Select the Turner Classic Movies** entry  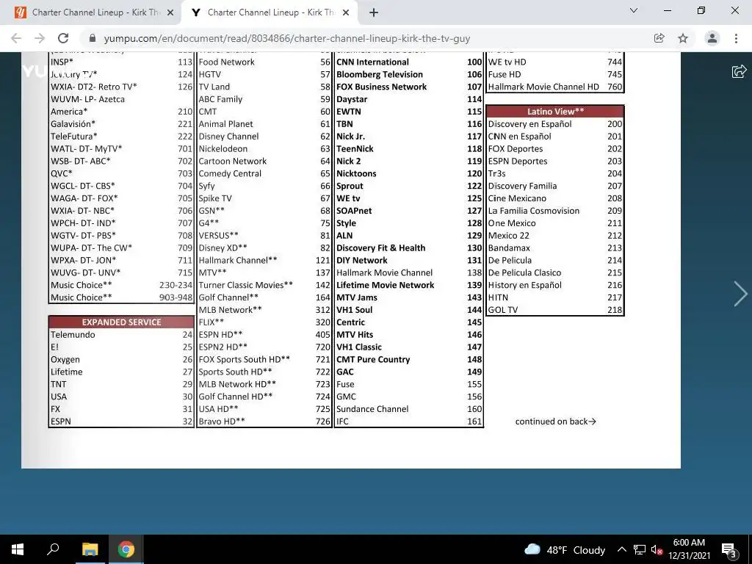coord(264,285)
